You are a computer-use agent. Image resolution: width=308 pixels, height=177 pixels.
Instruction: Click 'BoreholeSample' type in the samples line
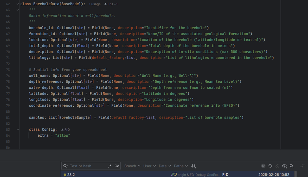(74, 118)
